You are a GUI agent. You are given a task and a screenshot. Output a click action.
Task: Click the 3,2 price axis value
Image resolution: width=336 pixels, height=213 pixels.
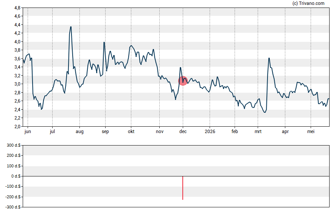(x=17, y=76)
